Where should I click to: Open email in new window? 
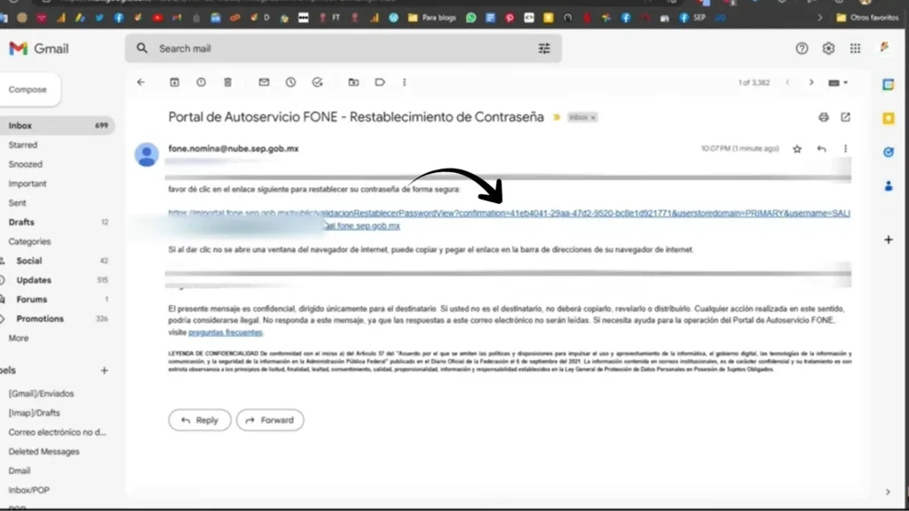pos(845,117)
